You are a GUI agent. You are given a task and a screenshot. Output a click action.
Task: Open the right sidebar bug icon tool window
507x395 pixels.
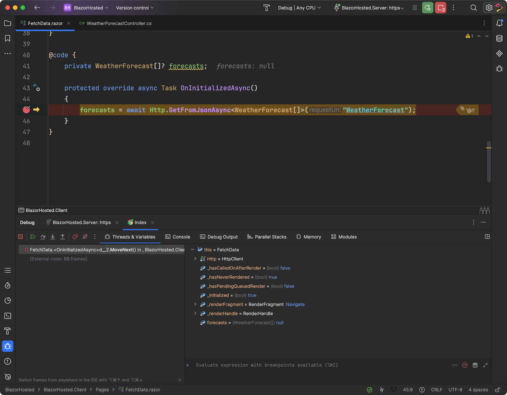click(x=499, y=69)
